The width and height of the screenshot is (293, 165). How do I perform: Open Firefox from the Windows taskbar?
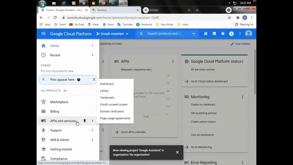coord(103,3)
